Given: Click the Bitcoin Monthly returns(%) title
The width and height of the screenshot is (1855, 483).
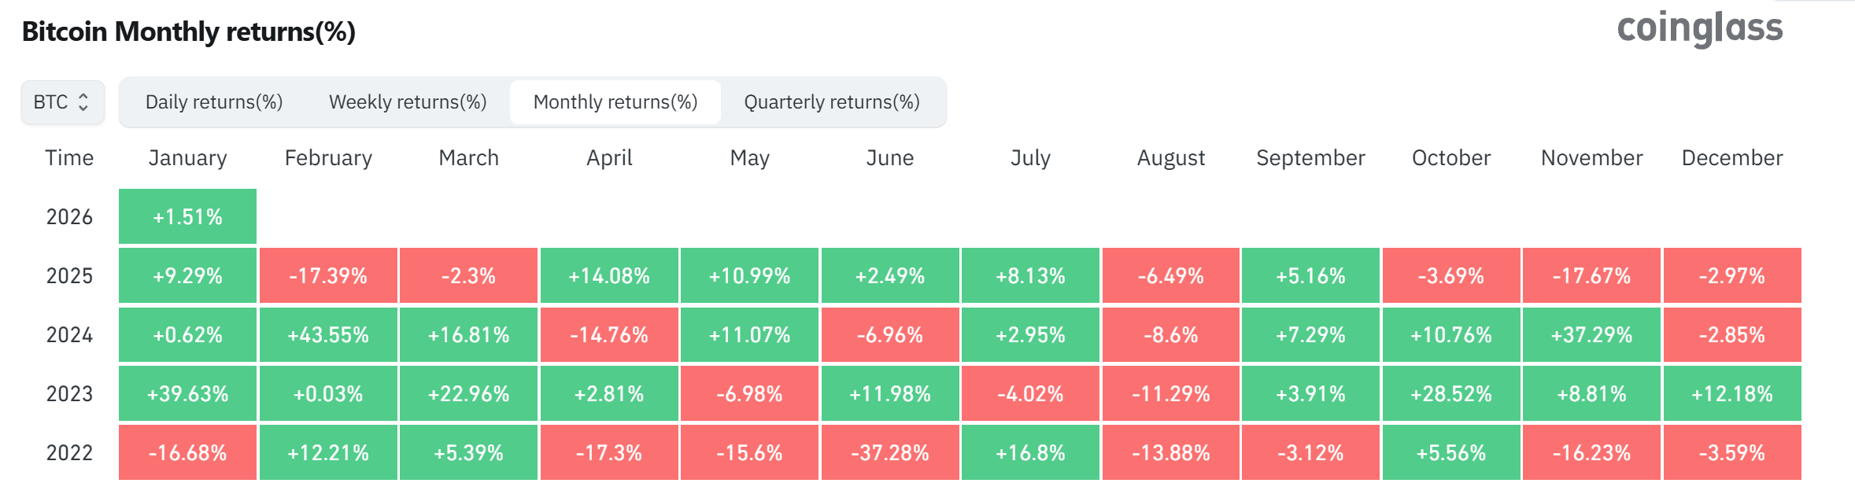Looking at the screenshot, I should (x=187, y=32).
